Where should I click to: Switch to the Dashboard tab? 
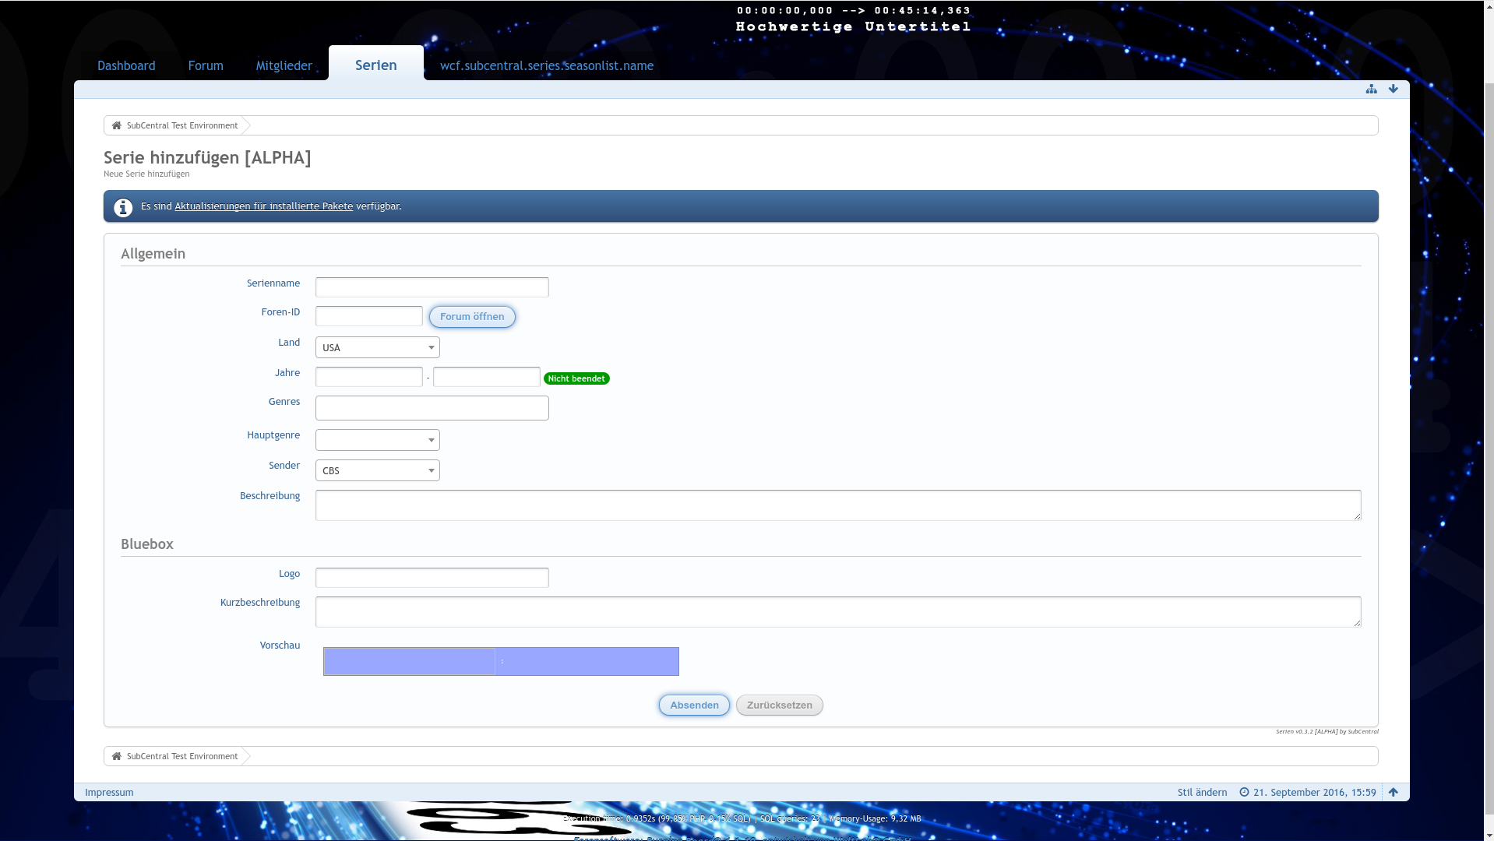tap(126, 65)
